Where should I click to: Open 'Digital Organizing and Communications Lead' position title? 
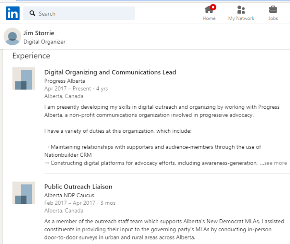coord(110,72)
